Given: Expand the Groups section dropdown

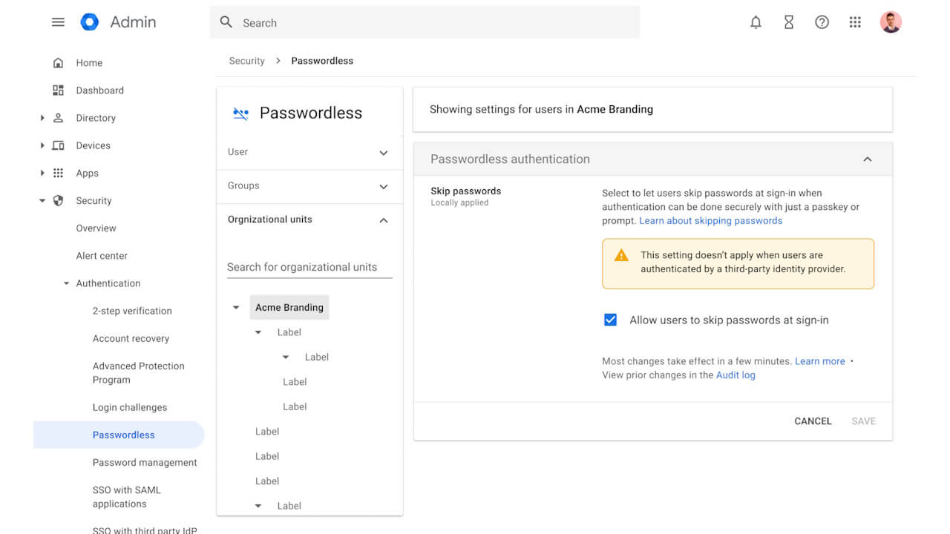Looking at the screenshot, I should coord(384,186).
